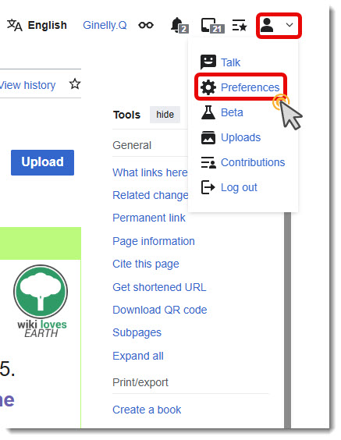This screenshot has height=440, width=341.
Task: Open the watchlist icon in header
Action: click(x=240, y=26)
